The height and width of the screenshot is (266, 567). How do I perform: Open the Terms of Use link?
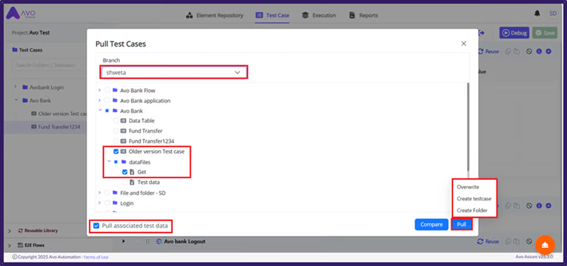point(96,257)
